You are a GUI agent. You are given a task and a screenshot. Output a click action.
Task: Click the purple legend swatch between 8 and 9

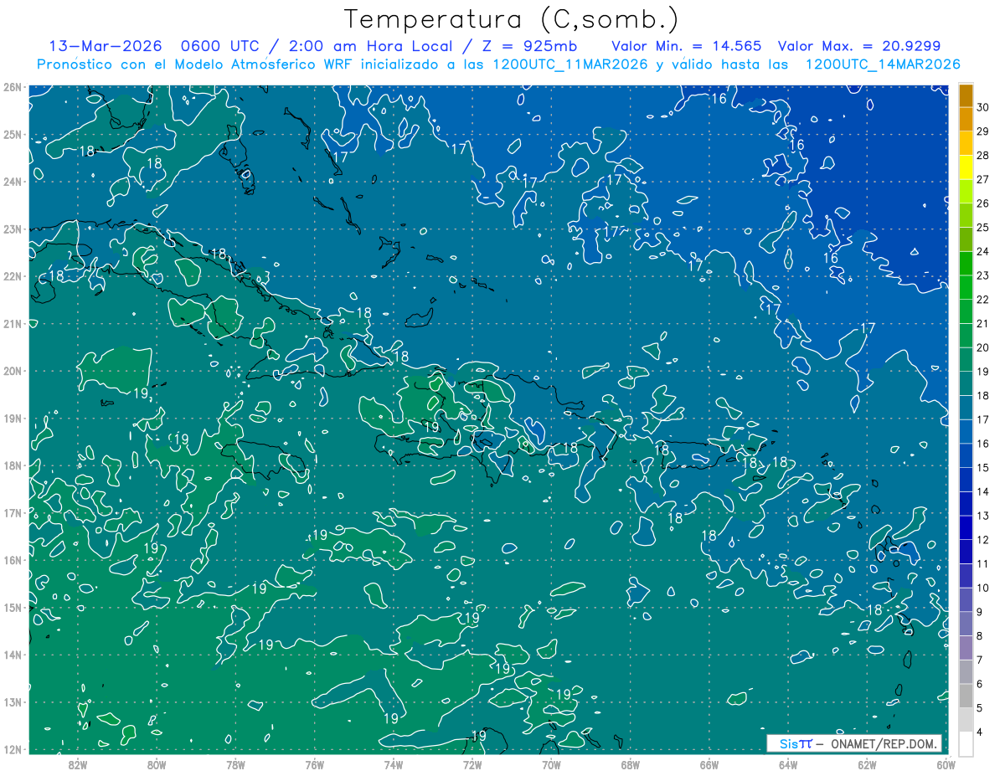coord(966,624)
